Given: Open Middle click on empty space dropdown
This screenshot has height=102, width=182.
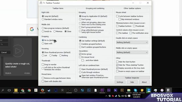Looking at the screenshot, I should (132, 52).
